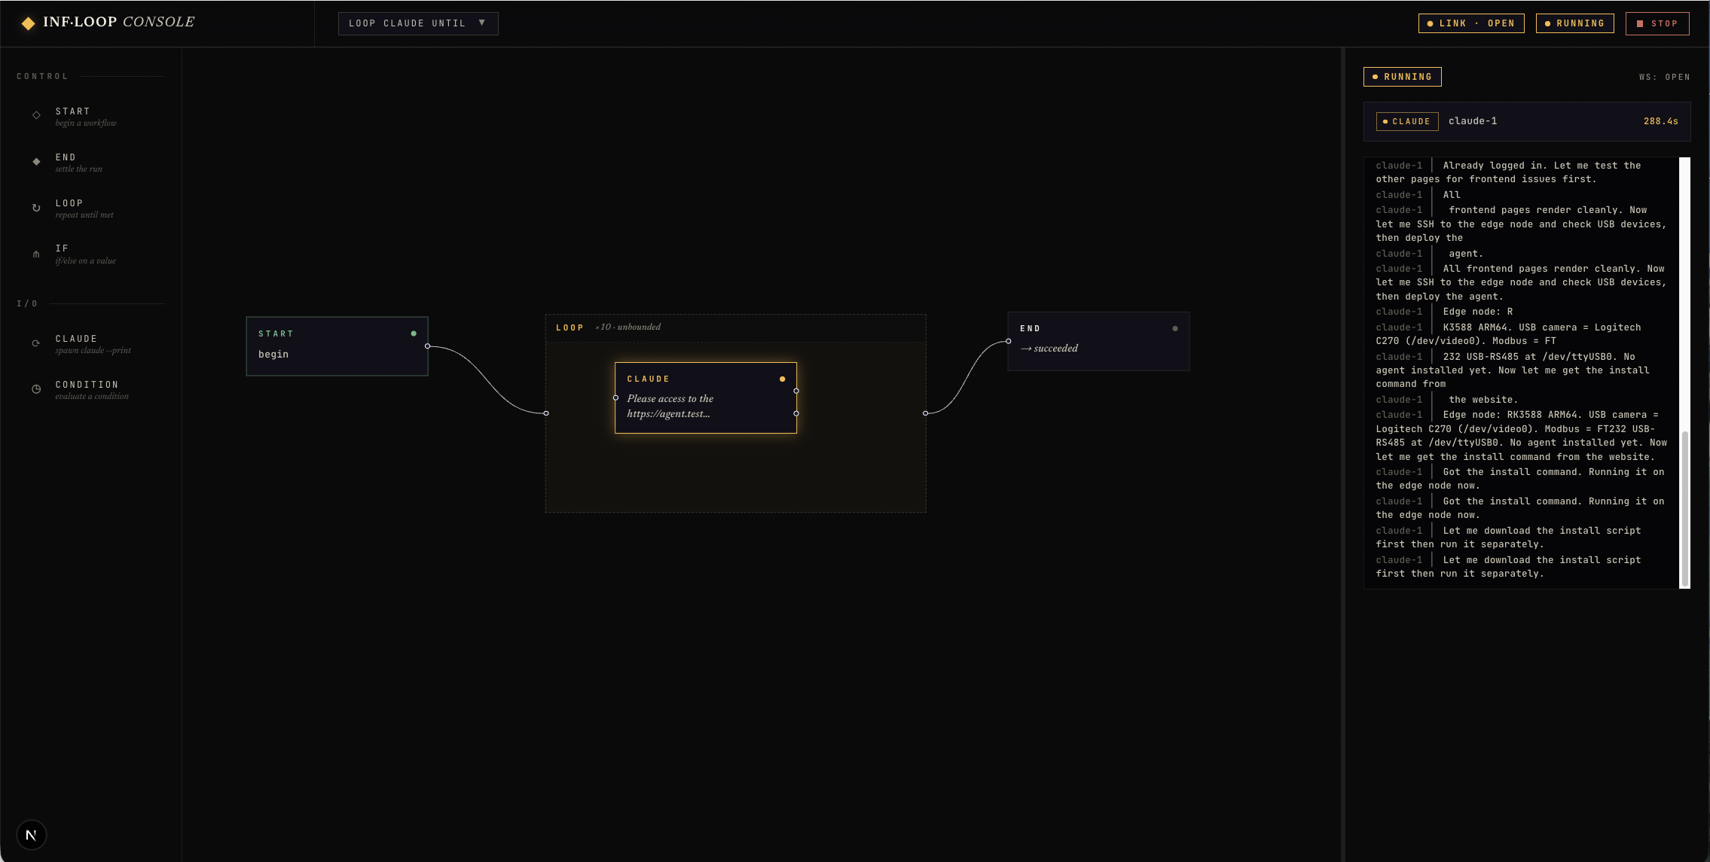The image size is (1710, 862).
Task: Click the dropdown arrow beside LOOP CLAUDE UNTIL
Action: pyautogui.click(x=482, y=23)
